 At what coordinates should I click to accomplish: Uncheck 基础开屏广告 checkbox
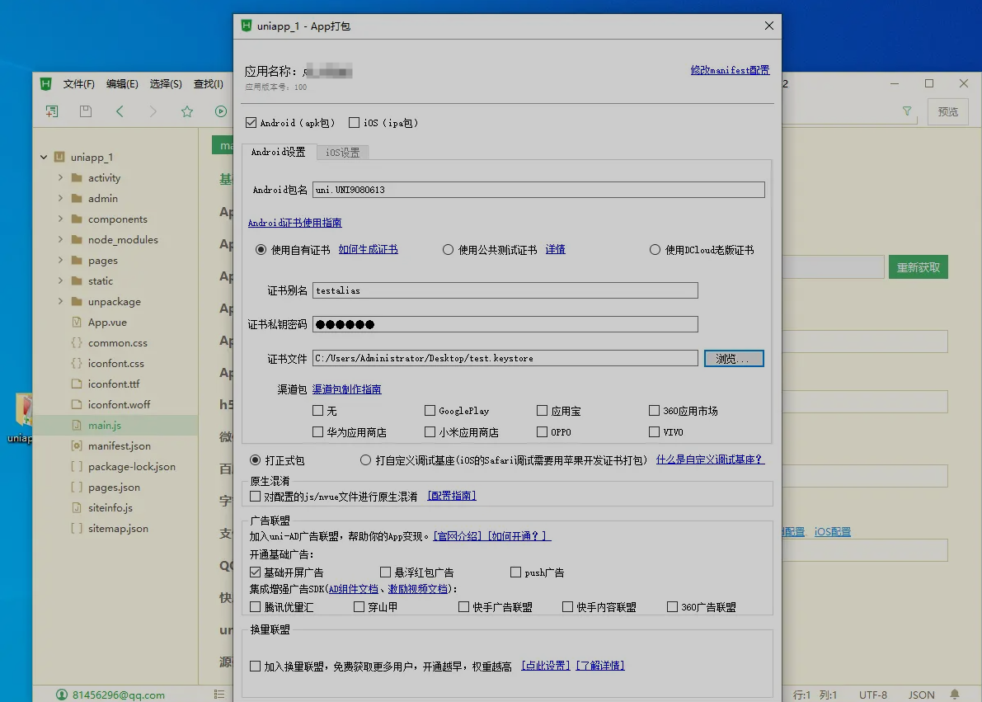[x=255, y=572]
